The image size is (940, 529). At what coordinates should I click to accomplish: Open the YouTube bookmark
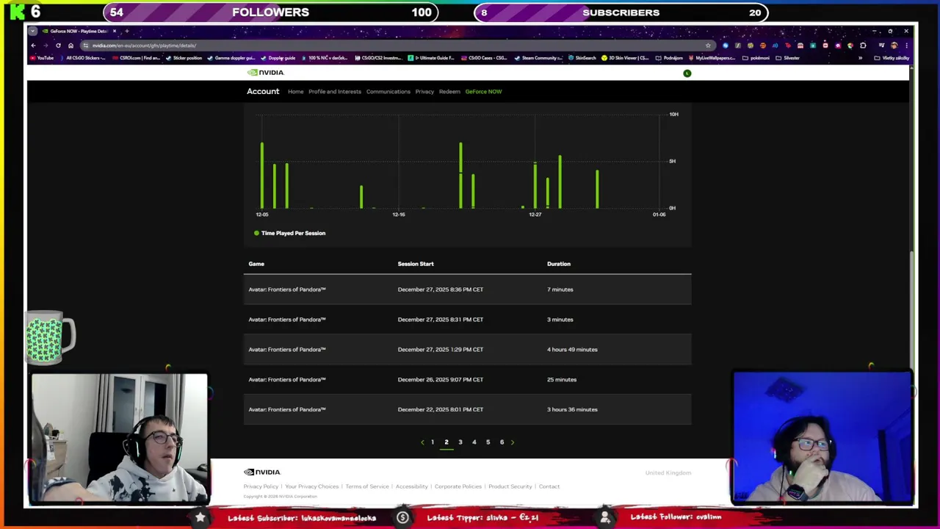pos(41,58)
